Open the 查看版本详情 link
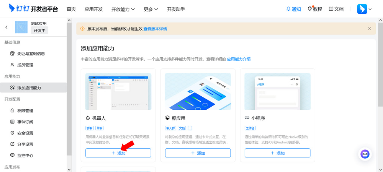 tap(155, 29)
